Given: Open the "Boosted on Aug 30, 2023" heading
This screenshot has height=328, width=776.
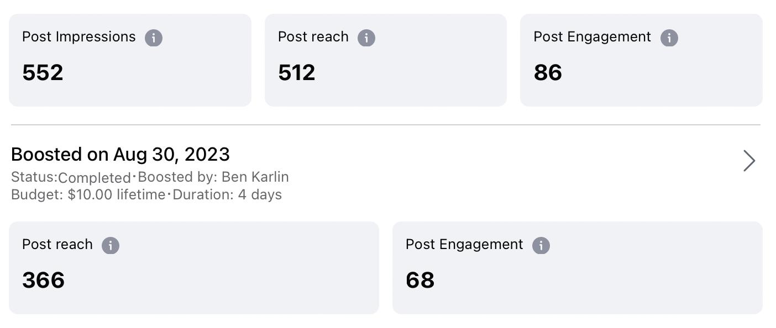Looking at the screenshot, I should (120, 155).
